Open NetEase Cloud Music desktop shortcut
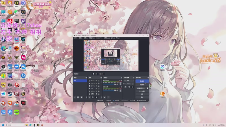226x127 pixels. pos(10,21)
